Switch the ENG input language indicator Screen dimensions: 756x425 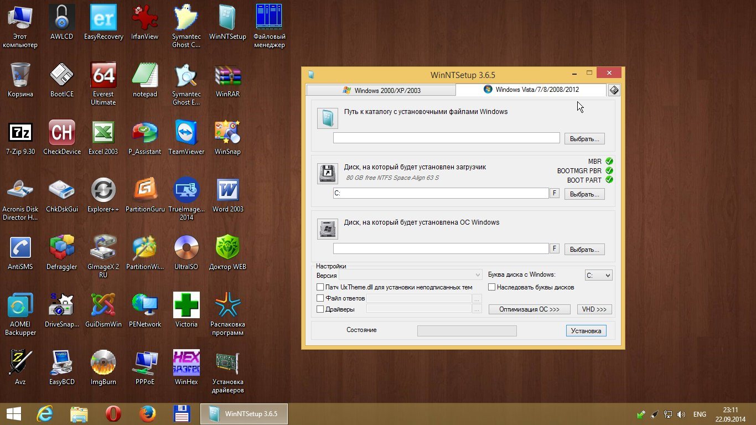point(700,414)
